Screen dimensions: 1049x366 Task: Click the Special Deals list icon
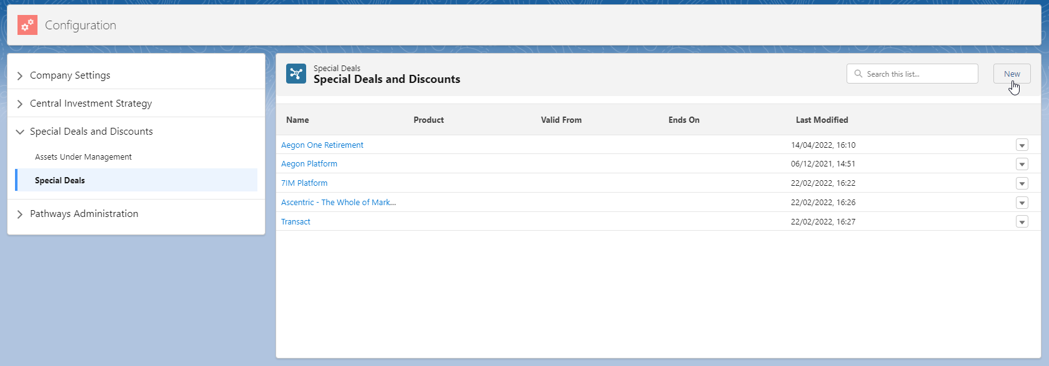click(296, 74)
